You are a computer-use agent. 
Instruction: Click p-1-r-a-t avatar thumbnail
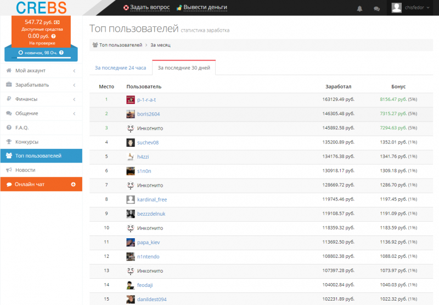click(131, 100)
